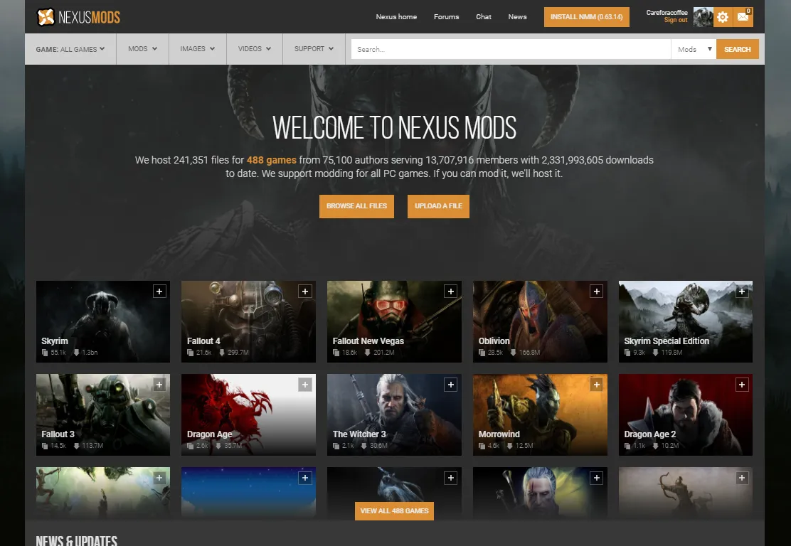Add Skyrim with its plus icon
This screenshot has height=546, width=791.
click(x=159, y=291)
